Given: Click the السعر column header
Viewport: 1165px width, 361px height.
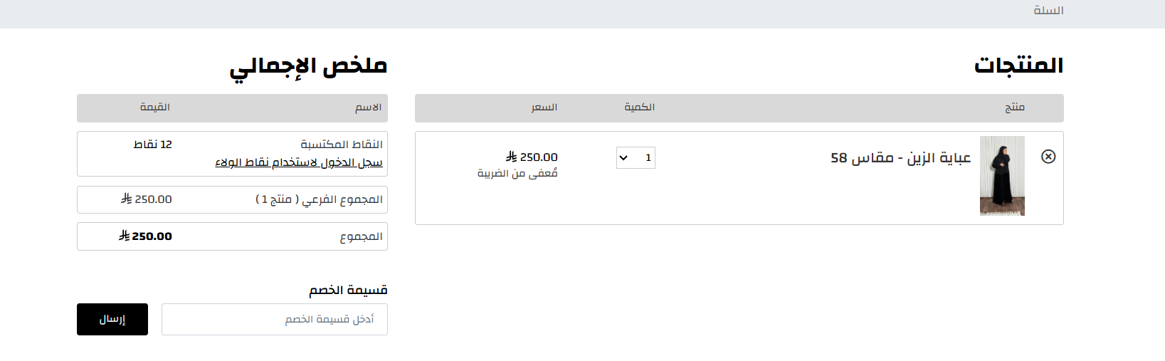Looking at the screenshot, I should click(544, 108).
